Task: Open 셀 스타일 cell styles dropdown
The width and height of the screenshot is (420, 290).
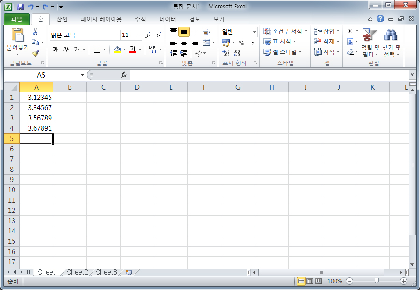Action: [x=283, y=52]
